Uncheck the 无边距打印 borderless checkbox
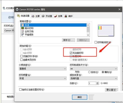The height and width of the screenshot is (103, 123). [71, 53]
